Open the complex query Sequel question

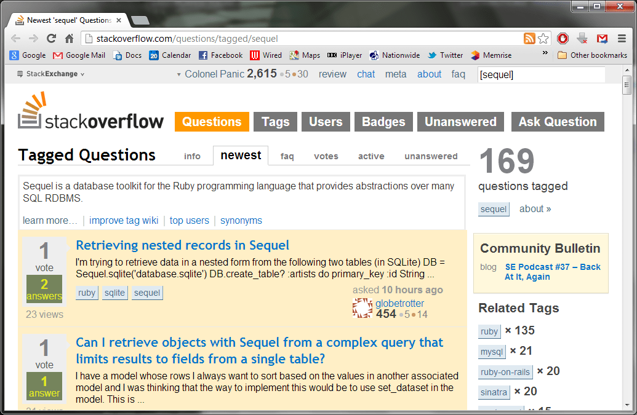point(259,350)
